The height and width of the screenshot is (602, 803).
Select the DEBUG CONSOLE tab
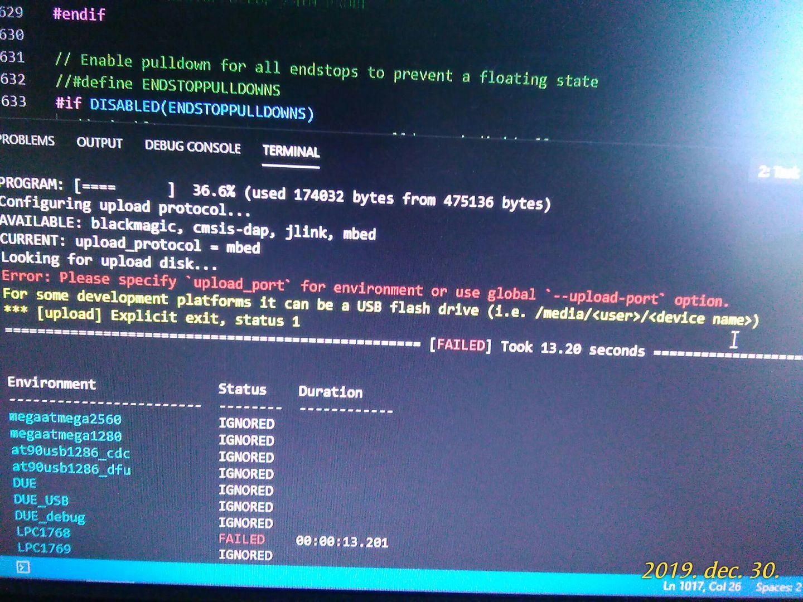point(192,147)
